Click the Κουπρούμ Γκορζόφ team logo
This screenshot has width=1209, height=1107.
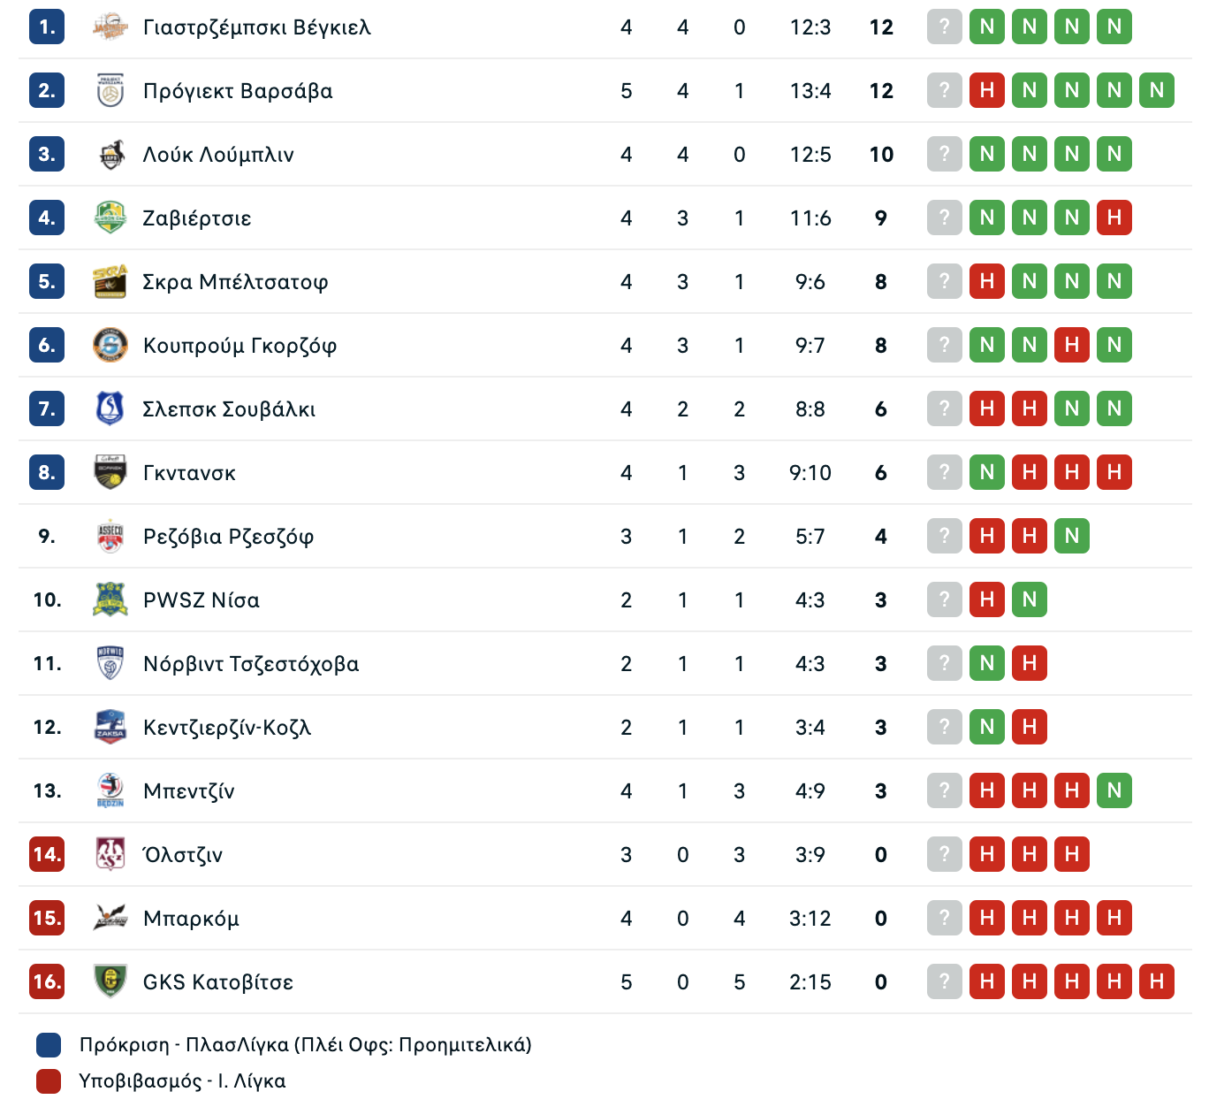[110, 346]
